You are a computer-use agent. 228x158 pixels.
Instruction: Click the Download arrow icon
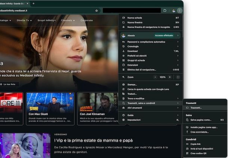pos(123,51)
